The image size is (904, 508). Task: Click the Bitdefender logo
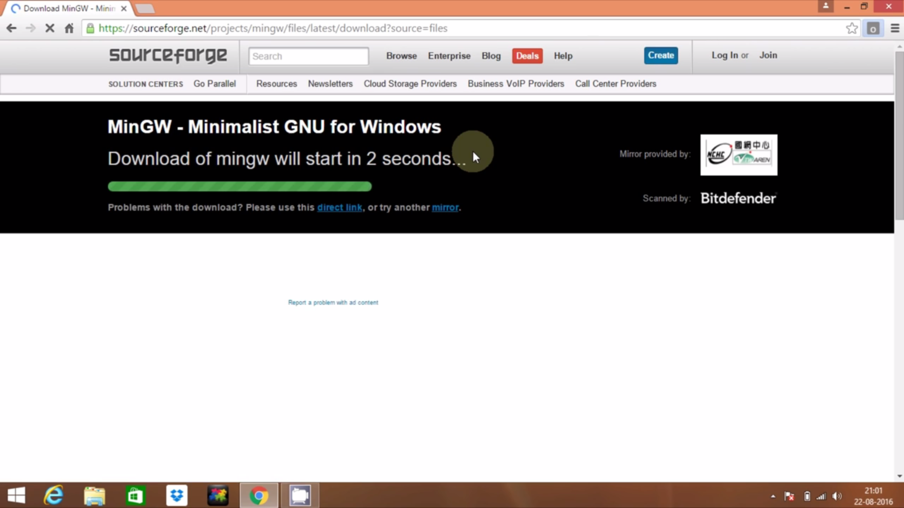click(x=739, y=198)
